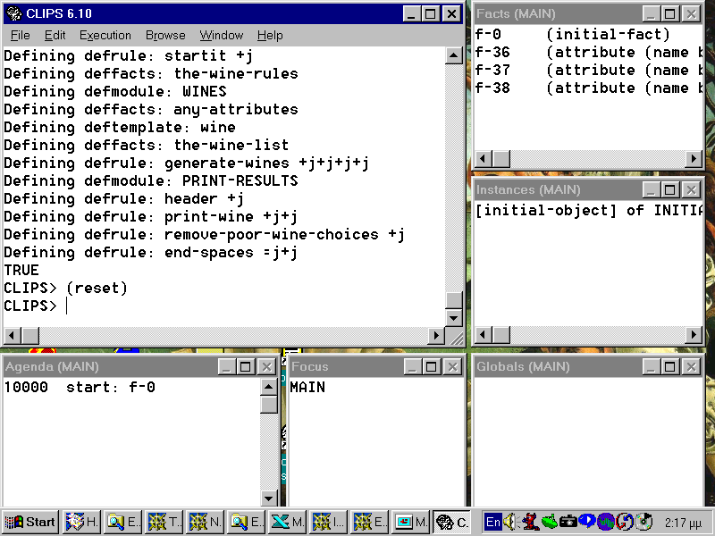The image size is (715, 536).
Task: Select MAIN in the Focus window
Action: pyautogui.click(x=307, y=387)
